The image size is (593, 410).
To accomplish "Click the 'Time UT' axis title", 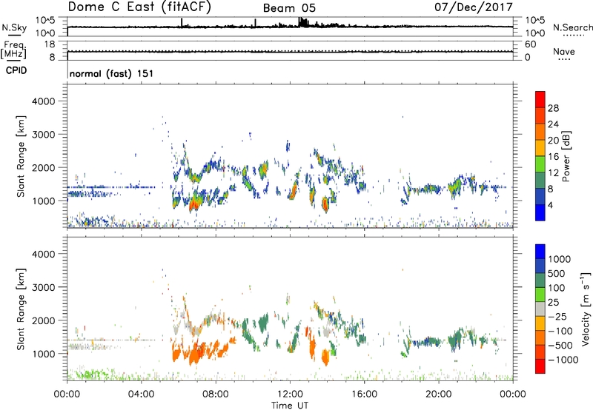I will [x=290, y=406].
